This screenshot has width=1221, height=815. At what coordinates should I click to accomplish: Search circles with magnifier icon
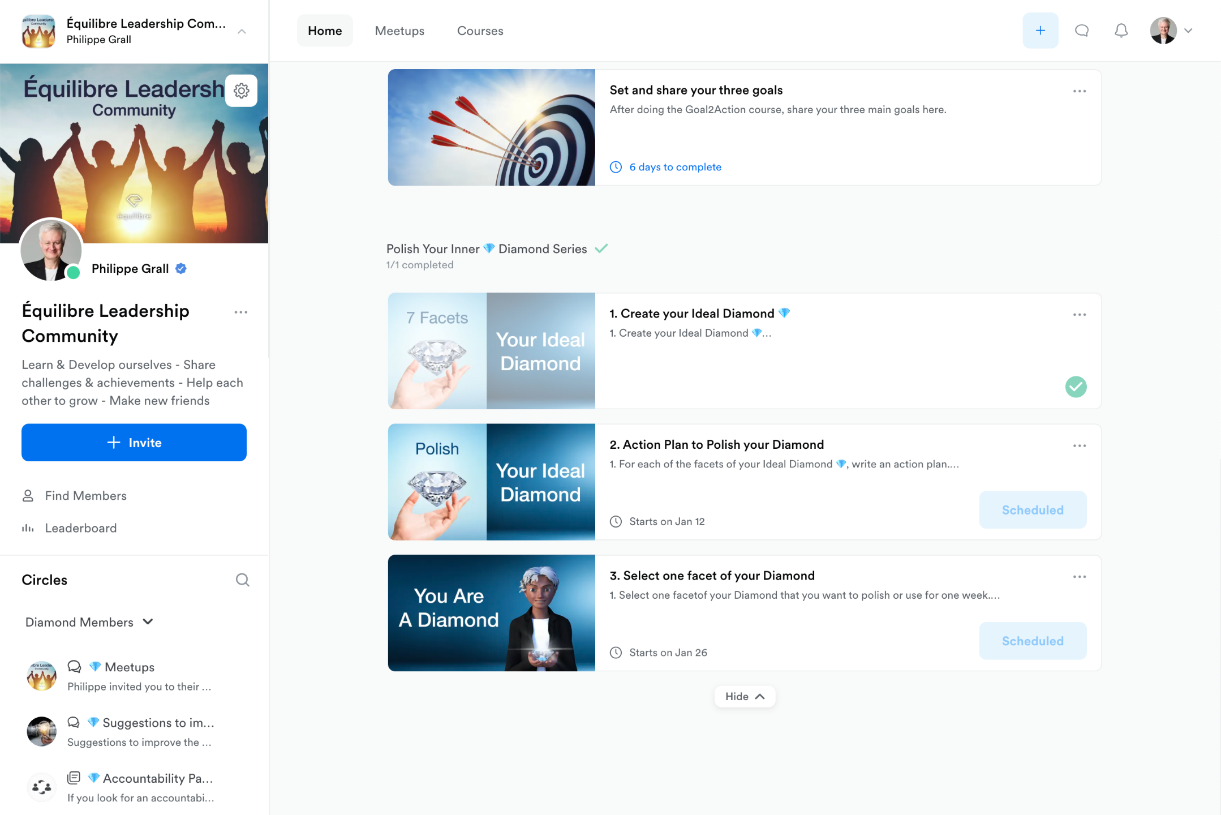[x=242, y=580]
